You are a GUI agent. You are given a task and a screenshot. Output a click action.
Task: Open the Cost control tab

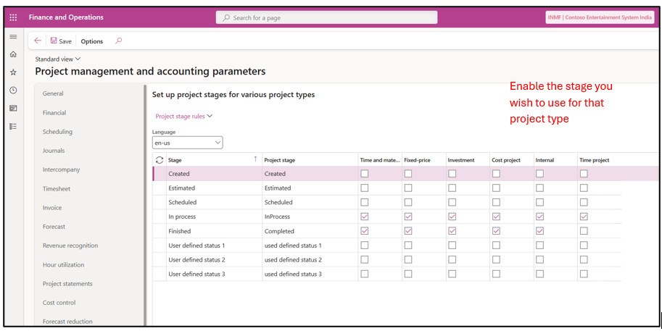tap(59, 302)
